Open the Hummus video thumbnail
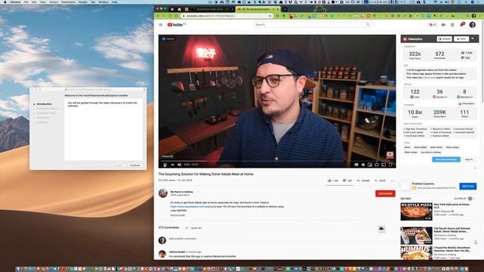This screenshot has height=272, width=484. pyautogui.click(x=417, y=253)
